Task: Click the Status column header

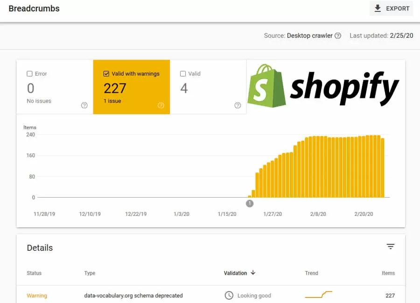Action: [x=34, y=273]
